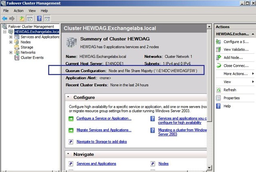
Task: Click the 'Summary of Cluster HEWDAG' heading
Action: tap(115, 39)
